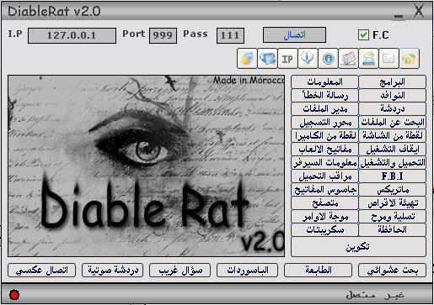Click the Port field showing 999
Viewport: 434px width, 305px height.
coord(163,35)
